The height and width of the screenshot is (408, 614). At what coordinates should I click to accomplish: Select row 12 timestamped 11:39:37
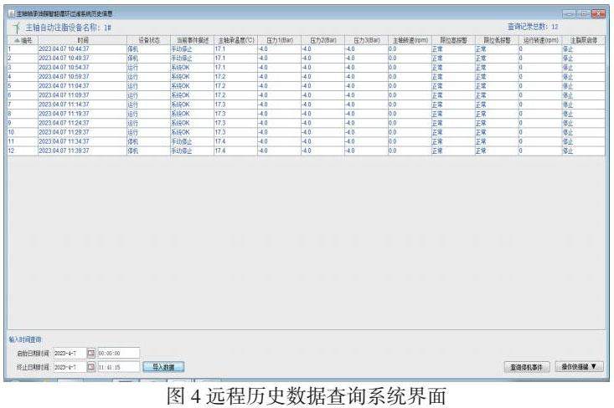pyautogui.click(x=64, y=150)
